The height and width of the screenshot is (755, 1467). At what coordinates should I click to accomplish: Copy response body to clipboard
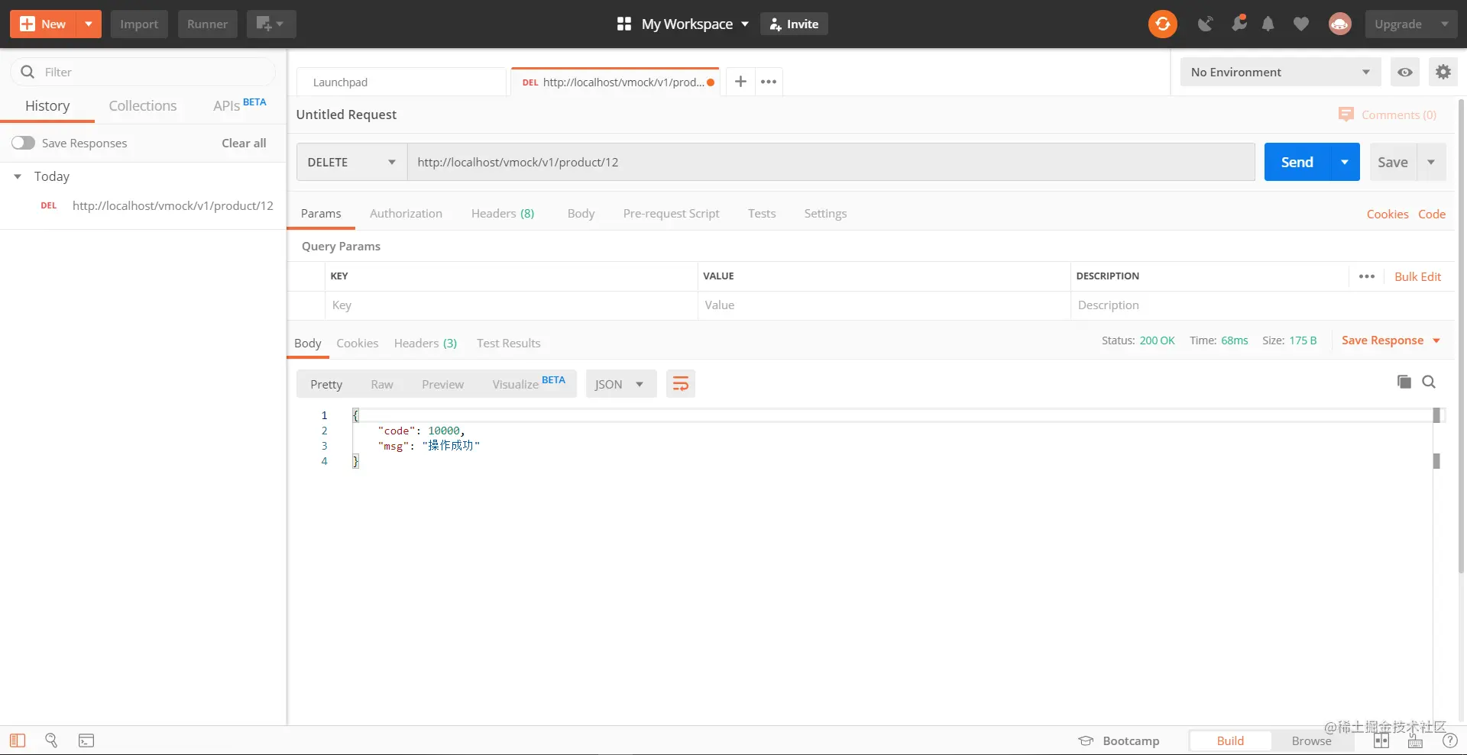1404,382
